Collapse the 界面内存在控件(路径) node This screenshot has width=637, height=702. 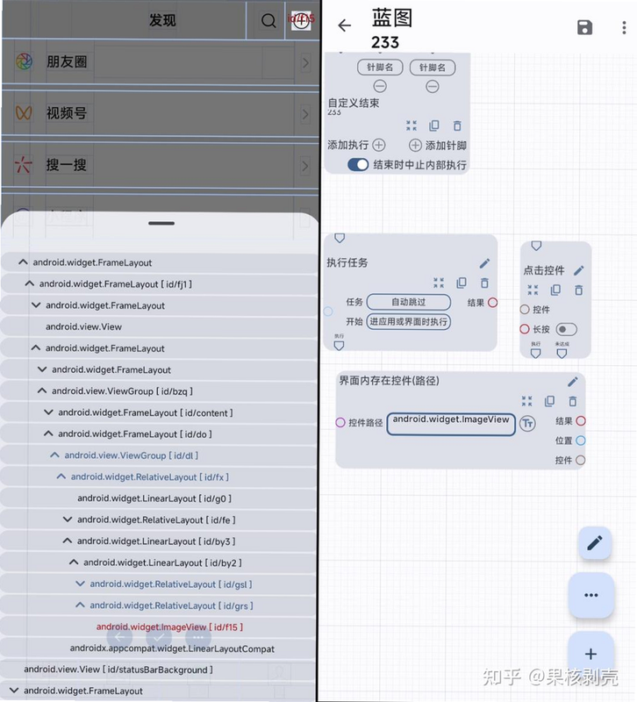pyautogui.click(x=526, y=401)
